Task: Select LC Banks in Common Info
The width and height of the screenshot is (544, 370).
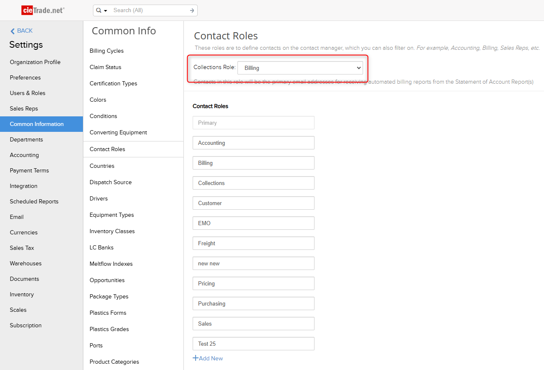Action: click(x=102, y=247)
